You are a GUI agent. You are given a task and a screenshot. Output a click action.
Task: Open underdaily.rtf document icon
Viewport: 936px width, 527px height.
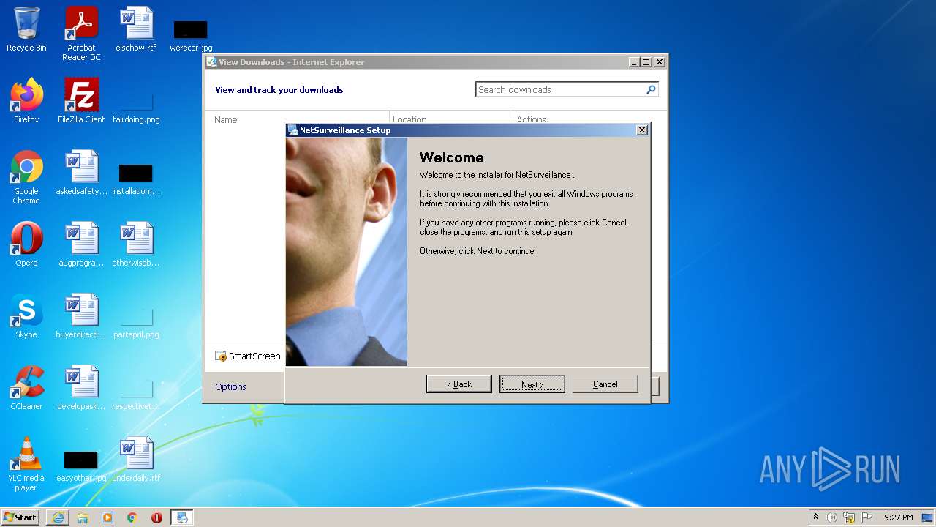point(136,460)
